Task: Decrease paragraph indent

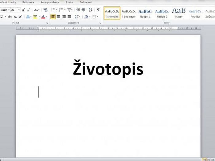Action: 78,10
